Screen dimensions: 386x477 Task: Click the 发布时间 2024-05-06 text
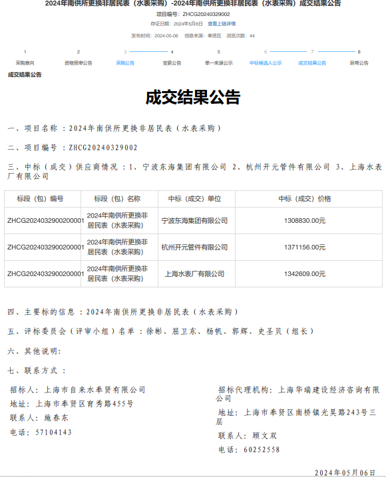154,36
